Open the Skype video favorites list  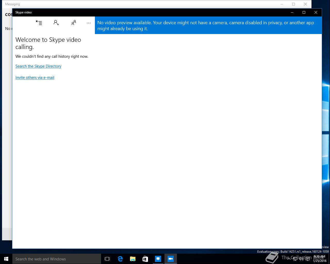tap(39, 23)
